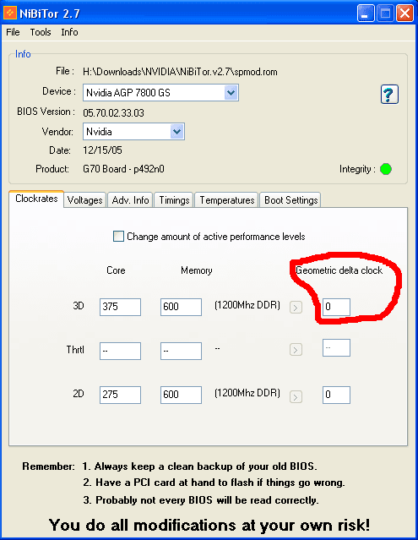This screenshot has height=540, width=418.
Task: Click arrow button in the 3D clock row
Action: (296, 308)
